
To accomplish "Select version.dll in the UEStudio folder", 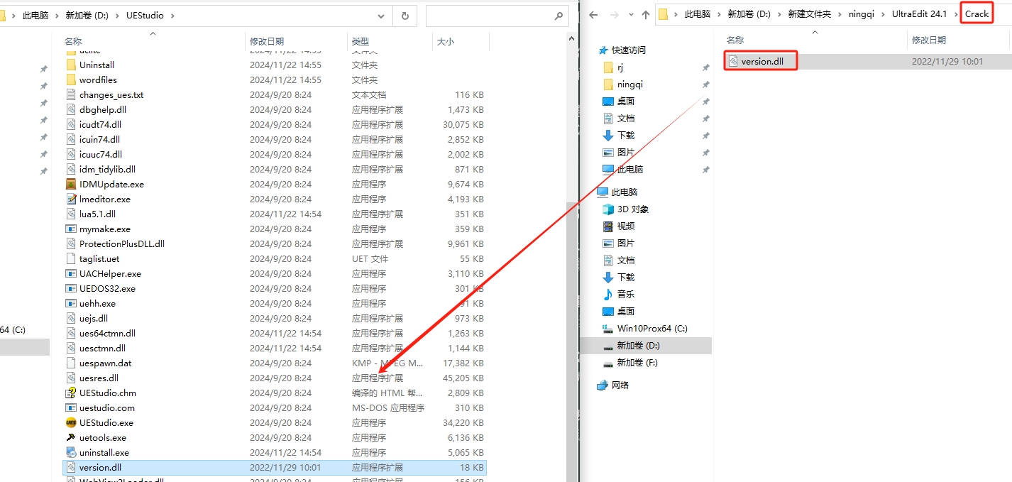I will coord(275,467).
